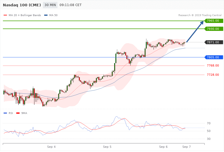
Task: Click the Nasdaq 100 (CME) chart title
Action: 22,5
